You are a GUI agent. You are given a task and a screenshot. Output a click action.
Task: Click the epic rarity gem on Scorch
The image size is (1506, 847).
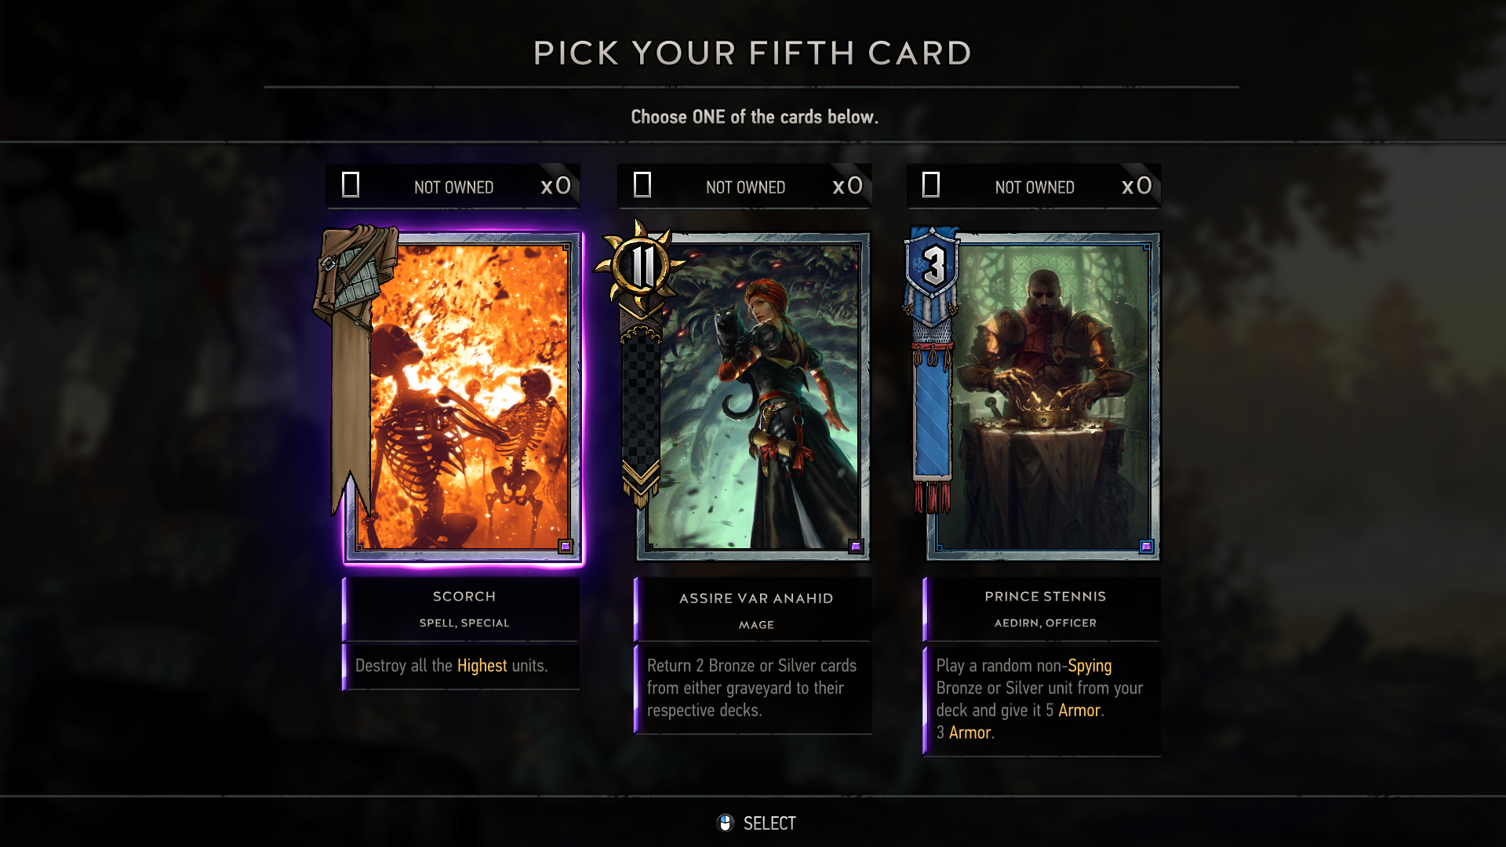pos(566,546)
